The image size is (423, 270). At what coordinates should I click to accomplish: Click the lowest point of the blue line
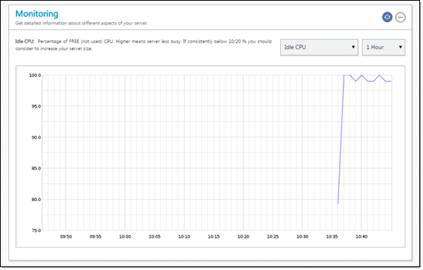[338, 203]
